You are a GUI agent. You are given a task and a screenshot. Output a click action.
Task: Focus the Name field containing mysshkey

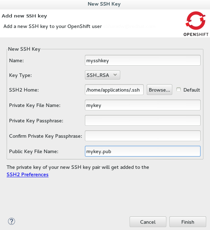(x=143, y=60)
